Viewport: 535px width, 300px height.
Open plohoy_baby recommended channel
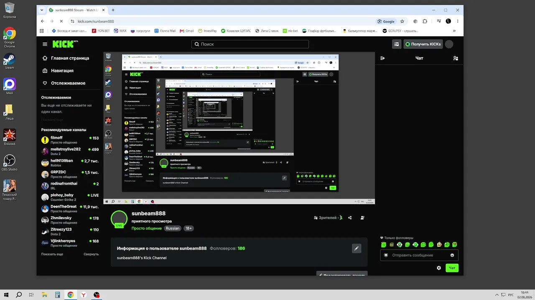click(x=70, y=197)
